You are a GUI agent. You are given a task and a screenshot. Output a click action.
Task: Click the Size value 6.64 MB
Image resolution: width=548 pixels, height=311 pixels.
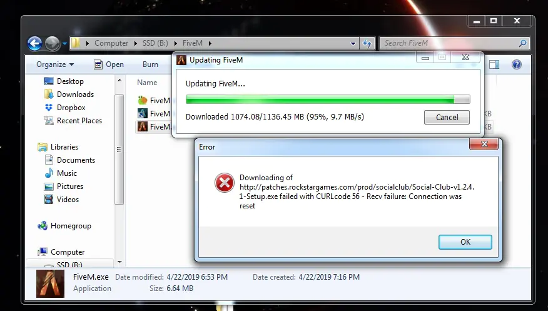[x=180, y=288]
